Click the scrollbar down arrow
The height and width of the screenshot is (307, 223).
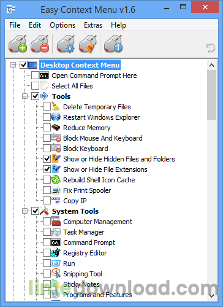(211, 296)
